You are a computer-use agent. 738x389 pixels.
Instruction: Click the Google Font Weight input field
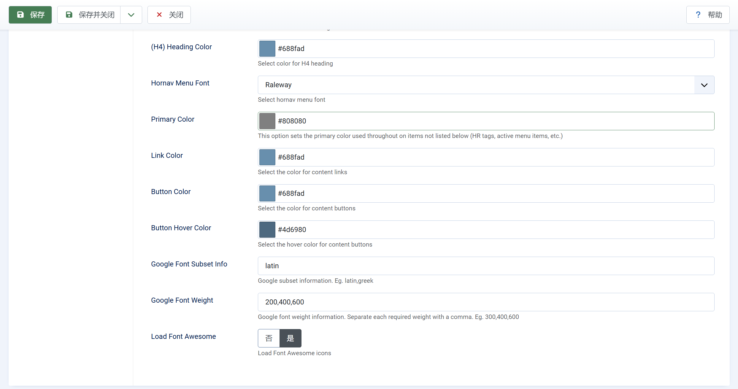tap(486, 302)
